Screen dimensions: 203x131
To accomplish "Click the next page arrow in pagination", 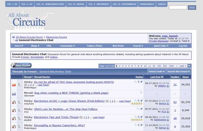I will click(x=177, y=66).
